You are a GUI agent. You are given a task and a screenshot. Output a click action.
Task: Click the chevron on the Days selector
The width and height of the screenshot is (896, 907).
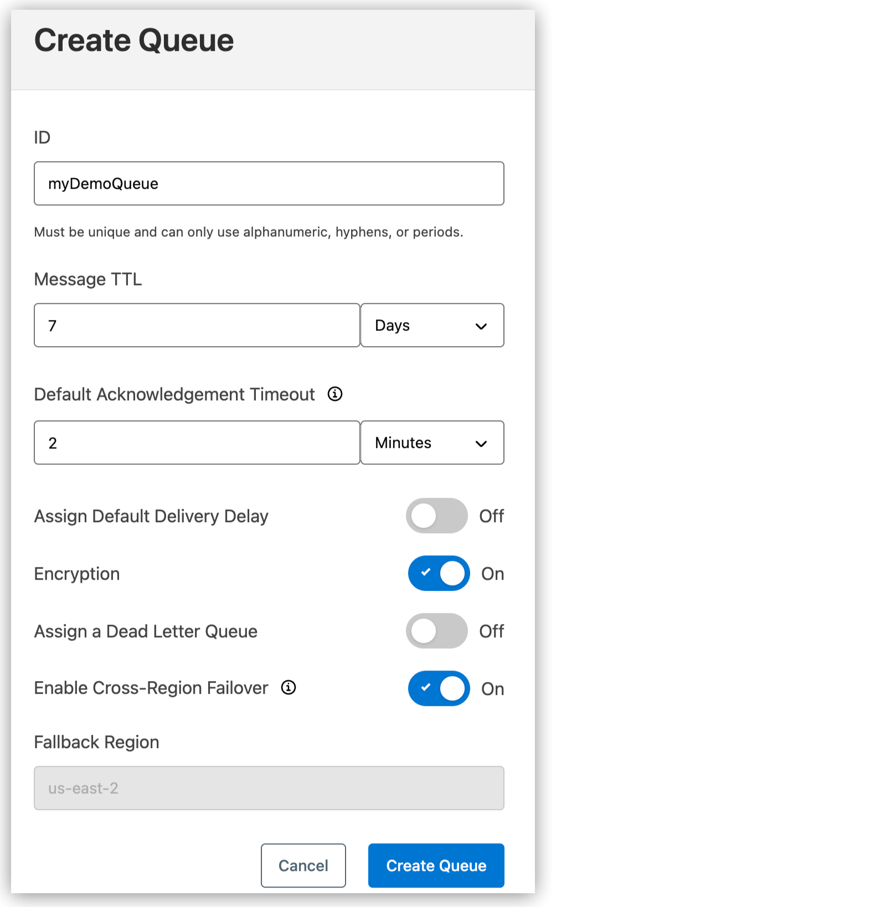pyautogui.click(x=481, y=326)
